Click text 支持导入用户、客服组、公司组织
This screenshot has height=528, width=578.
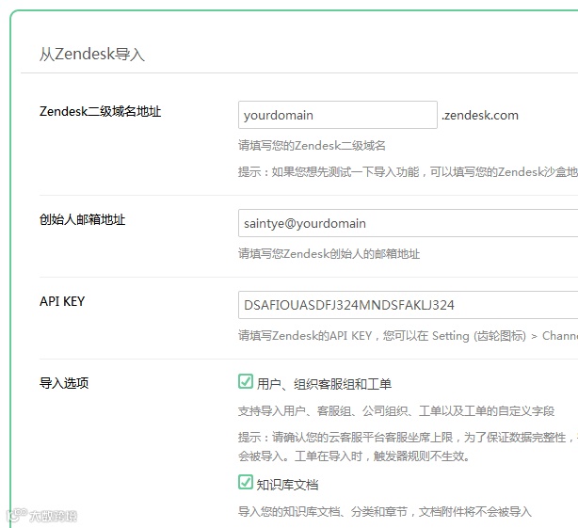click(396, 411)
